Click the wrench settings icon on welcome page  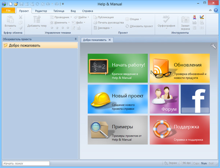tap(214, 46)
